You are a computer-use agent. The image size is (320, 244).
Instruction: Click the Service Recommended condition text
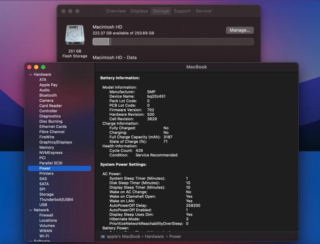pyautogui.click(x=156, y=155)
